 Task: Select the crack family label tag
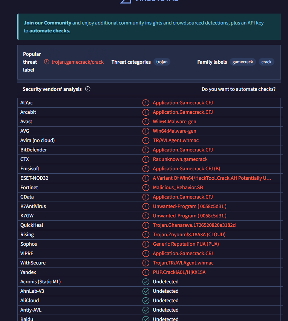pyautogui.click(x=266, y=62)
